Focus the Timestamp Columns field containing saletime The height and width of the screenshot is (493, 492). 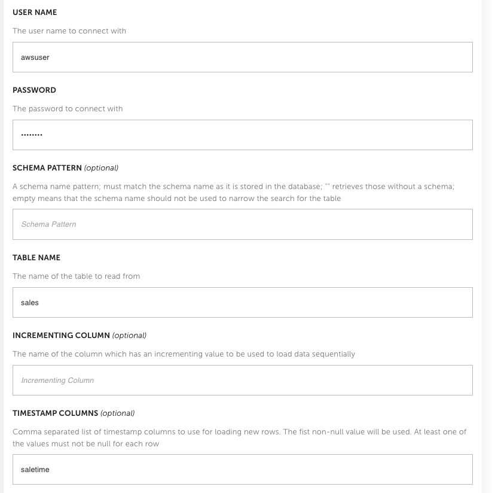click(x=243, y=470)
